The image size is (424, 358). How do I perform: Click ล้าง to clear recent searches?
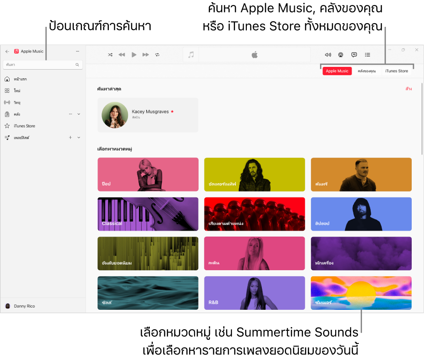(408, 89)
